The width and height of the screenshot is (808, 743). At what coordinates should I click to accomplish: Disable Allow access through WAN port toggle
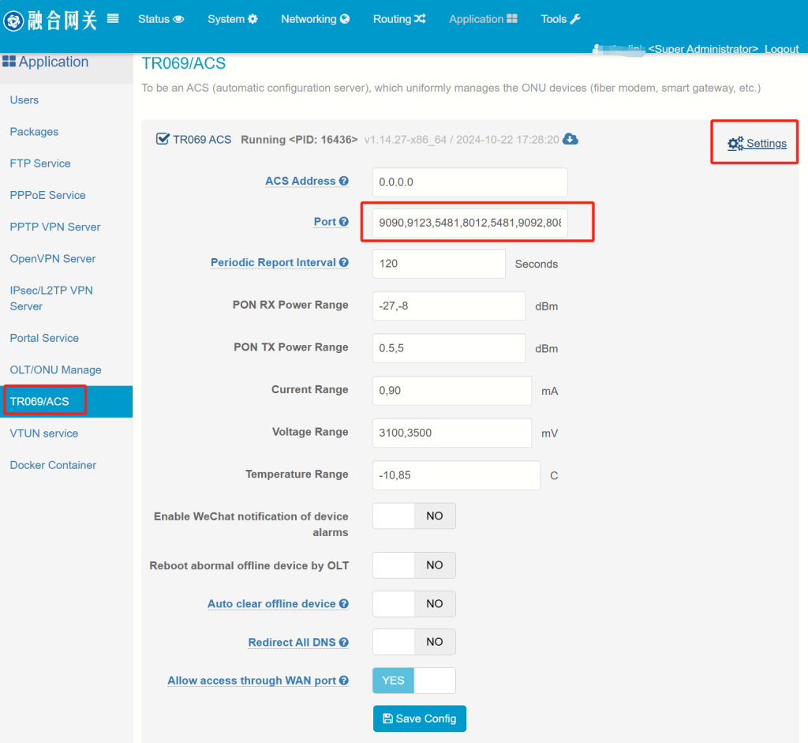(413, 681)
